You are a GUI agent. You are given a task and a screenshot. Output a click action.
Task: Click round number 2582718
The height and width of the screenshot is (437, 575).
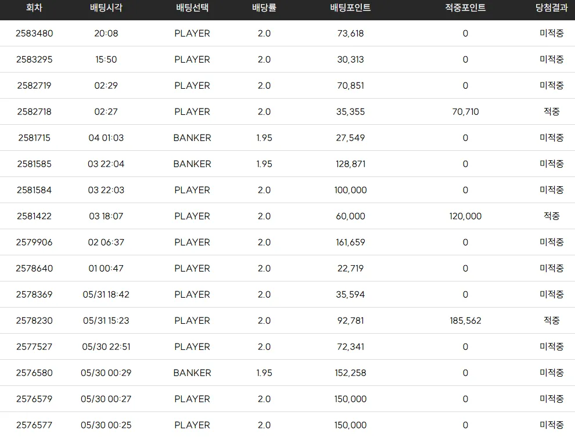[34, 112]
